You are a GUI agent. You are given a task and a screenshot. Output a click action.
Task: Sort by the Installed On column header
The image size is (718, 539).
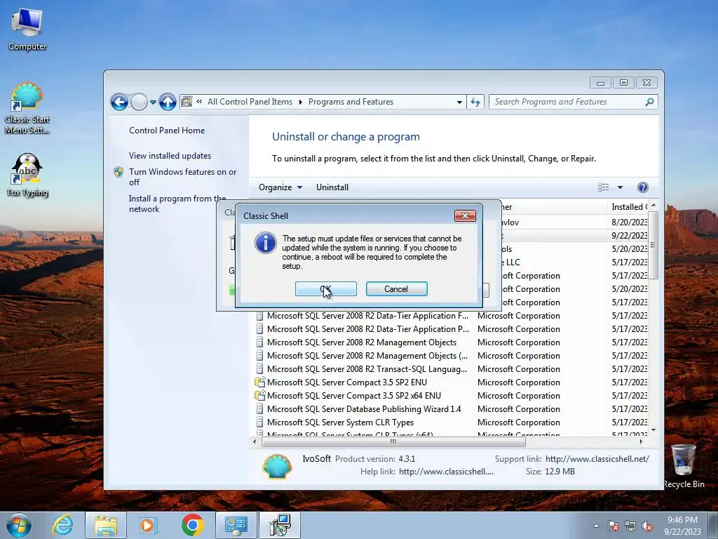pyautogui.click(x=629, y=207)
